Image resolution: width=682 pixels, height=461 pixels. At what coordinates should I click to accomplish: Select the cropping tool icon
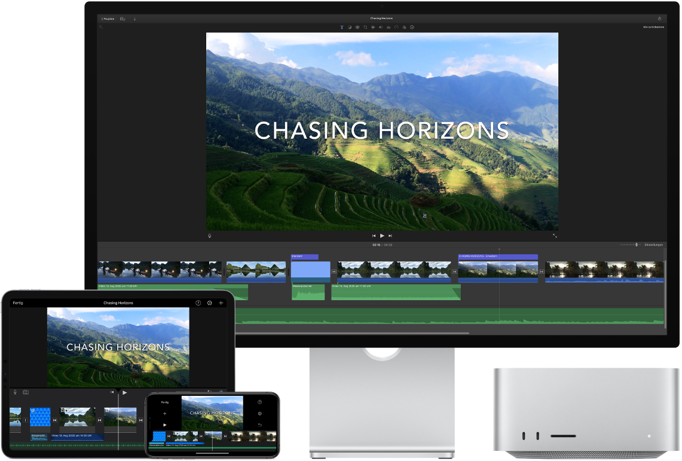[x=365, y=27]
